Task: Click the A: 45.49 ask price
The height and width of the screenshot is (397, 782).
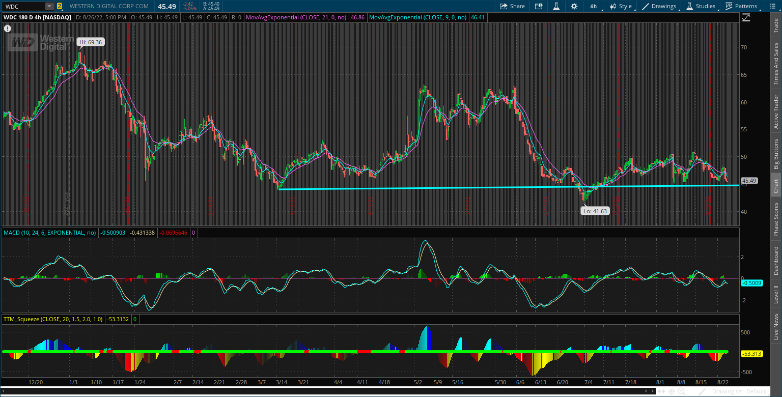Action: [211, 9]
